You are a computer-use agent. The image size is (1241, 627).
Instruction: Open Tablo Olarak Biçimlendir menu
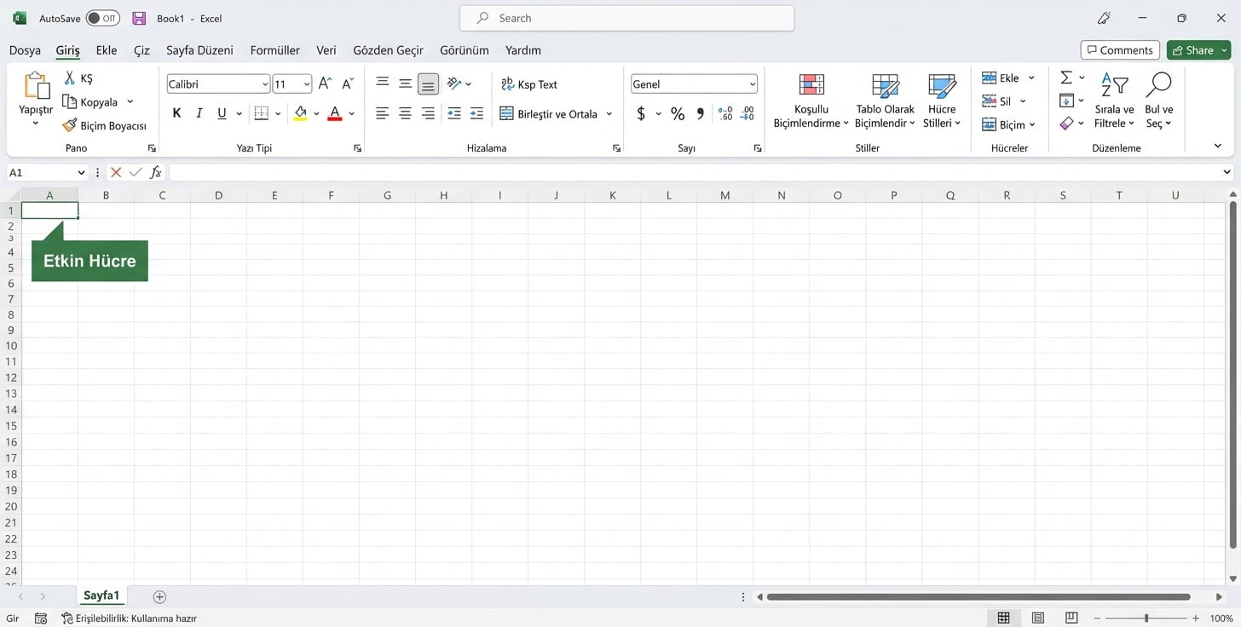tap(885, 101)
